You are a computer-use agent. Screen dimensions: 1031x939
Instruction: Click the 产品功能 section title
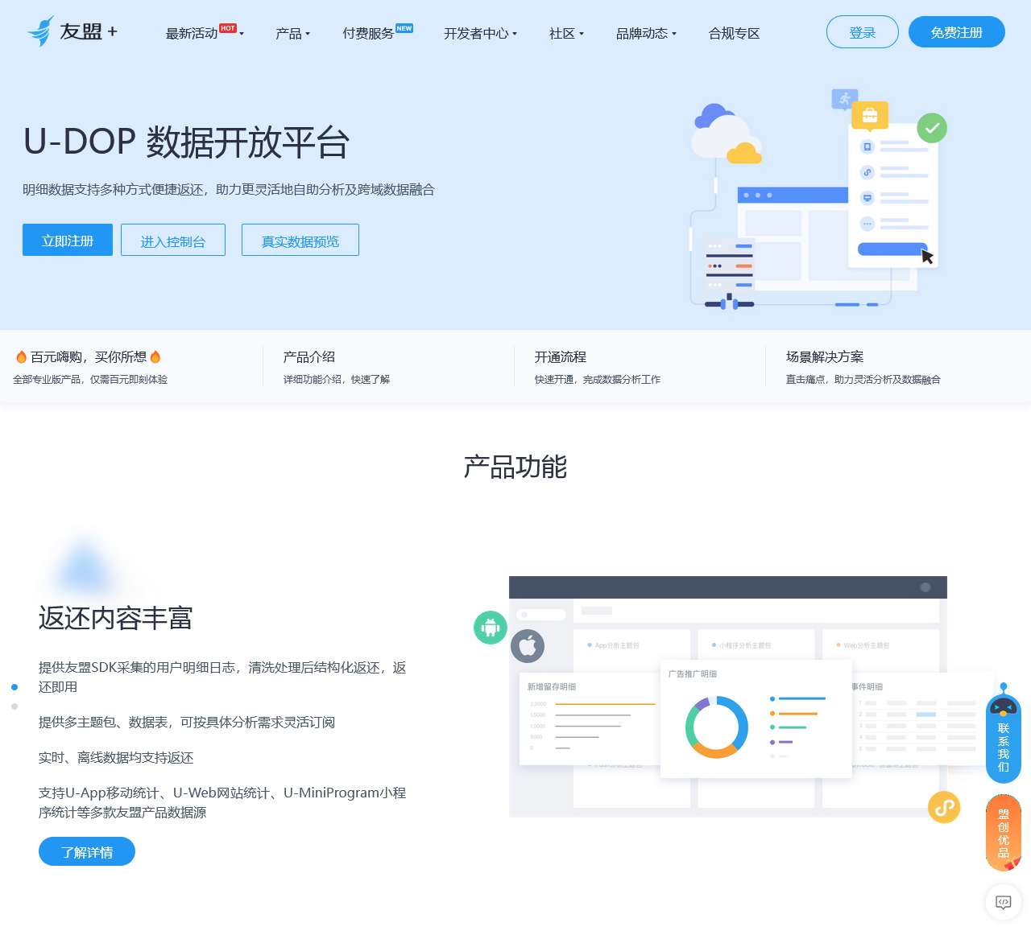tap(515, 467)
